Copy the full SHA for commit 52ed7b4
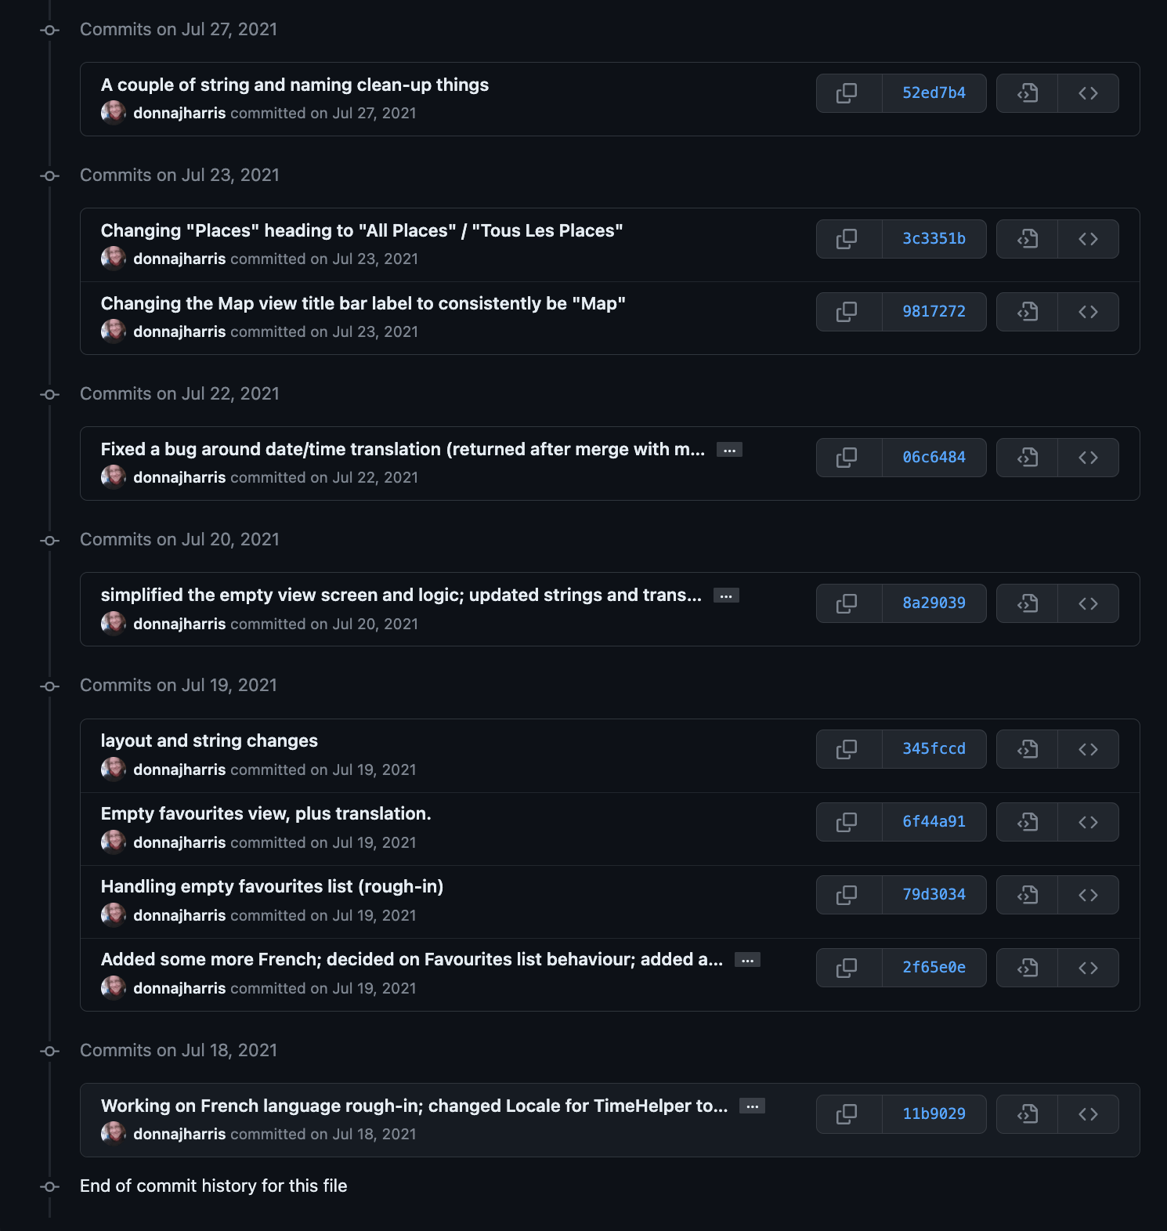The image size is (1167, 1231). click(848, 92)
